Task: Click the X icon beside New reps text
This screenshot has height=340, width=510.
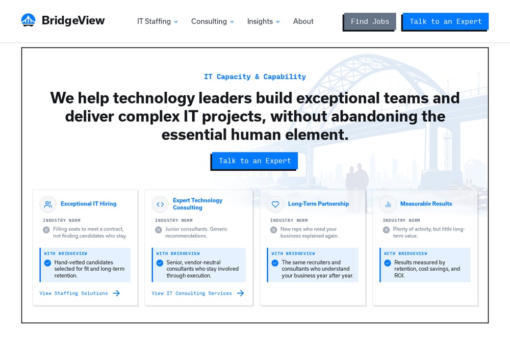Action: tap(273, 230)
